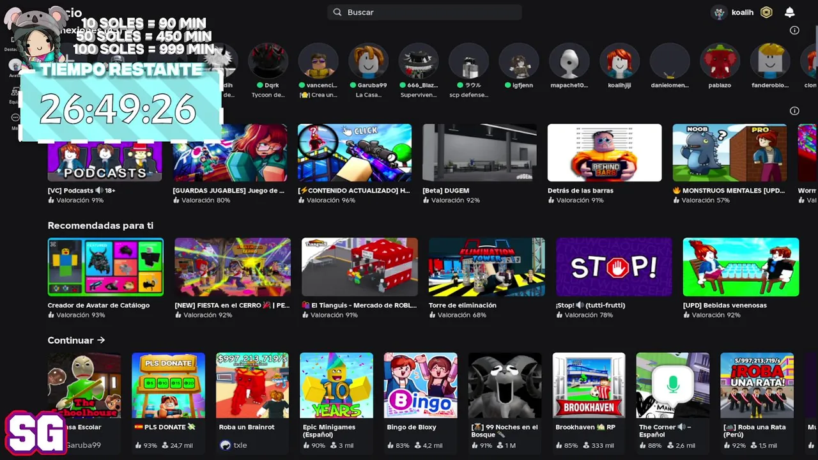Open the CONTENIDO ACTUALIZADO sniper game thumbnail
818x460 pixels.
pos(355,153)
